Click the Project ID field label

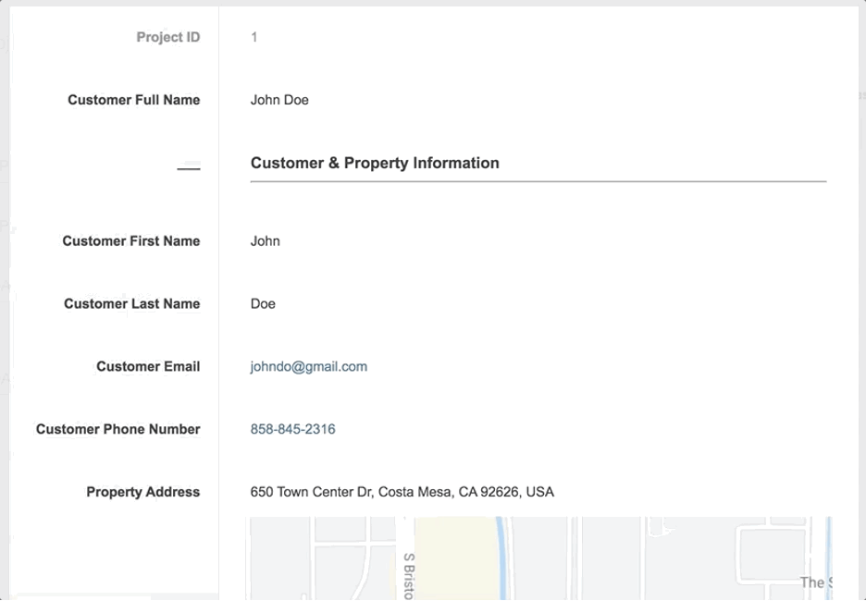(167, 37)
